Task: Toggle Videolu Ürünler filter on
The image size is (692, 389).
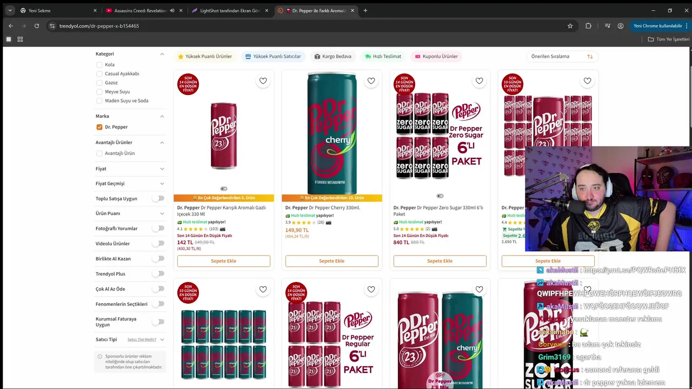Action: pyautogui.click(x=158, y=244)
